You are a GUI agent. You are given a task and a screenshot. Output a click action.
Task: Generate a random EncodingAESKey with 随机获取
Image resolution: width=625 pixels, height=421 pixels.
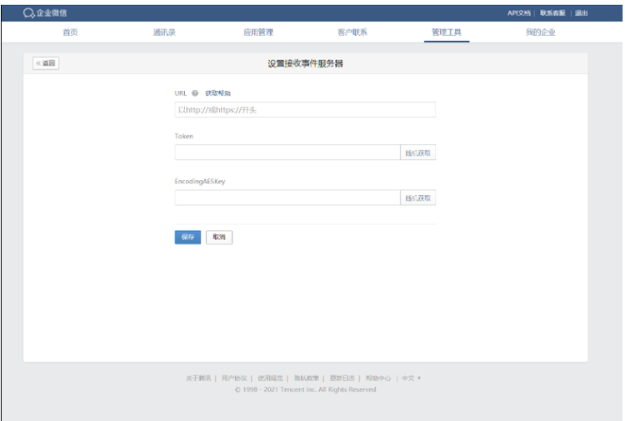point(418,198)
